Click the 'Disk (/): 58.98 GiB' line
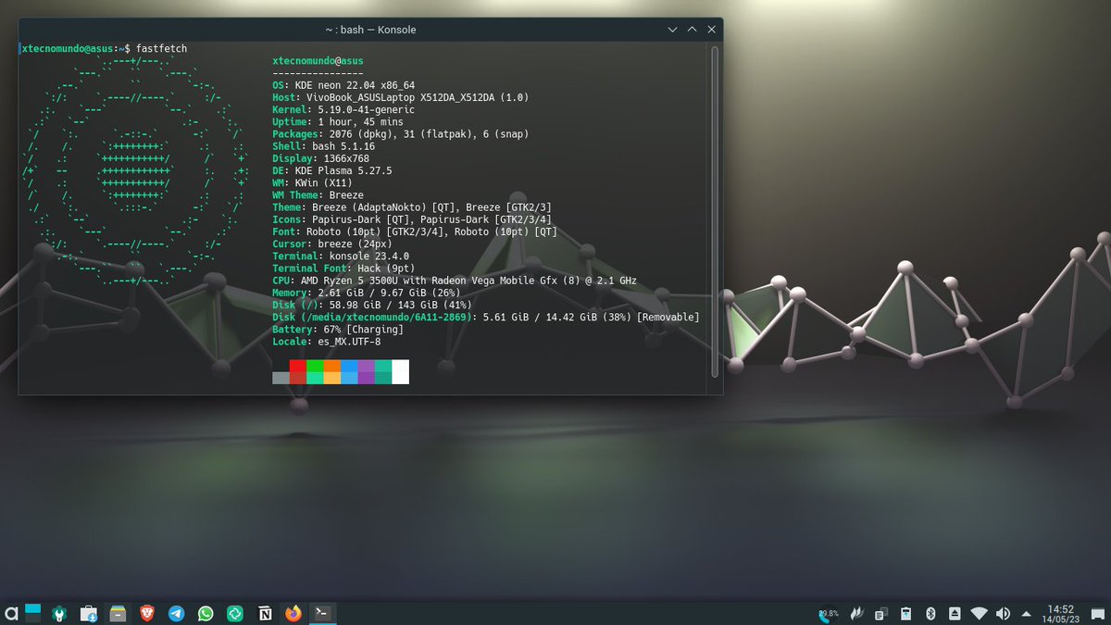The width and height of the screenshot is (1111, 625). 372,305
